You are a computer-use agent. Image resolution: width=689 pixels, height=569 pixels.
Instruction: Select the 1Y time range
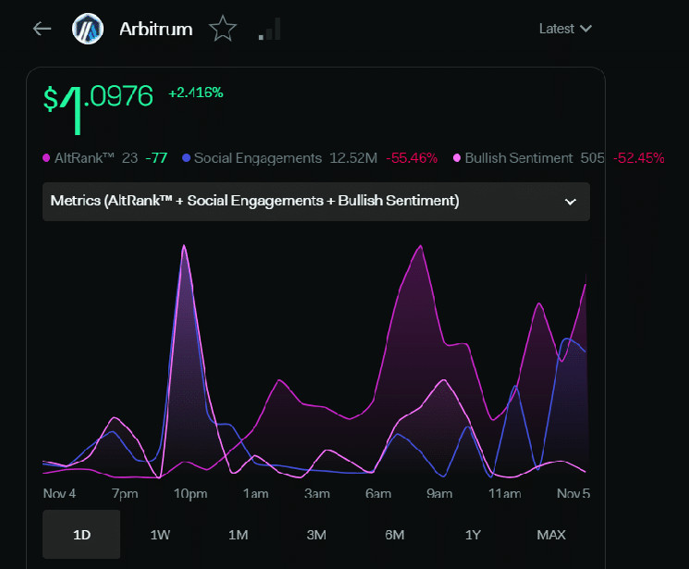pos(473,534)
